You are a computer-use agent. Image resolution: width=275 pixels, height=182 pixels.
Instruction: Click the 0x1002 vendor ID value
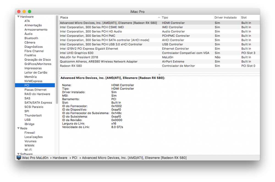click(116, 106)
